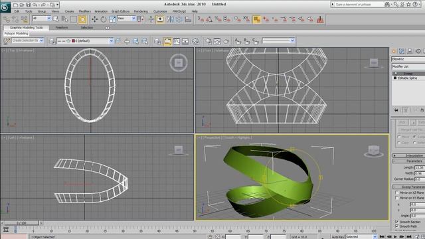This screenshot has height=239, width=425.
Task: Select the Bind to Space Warp tool
Action: (x=25, y=19)
